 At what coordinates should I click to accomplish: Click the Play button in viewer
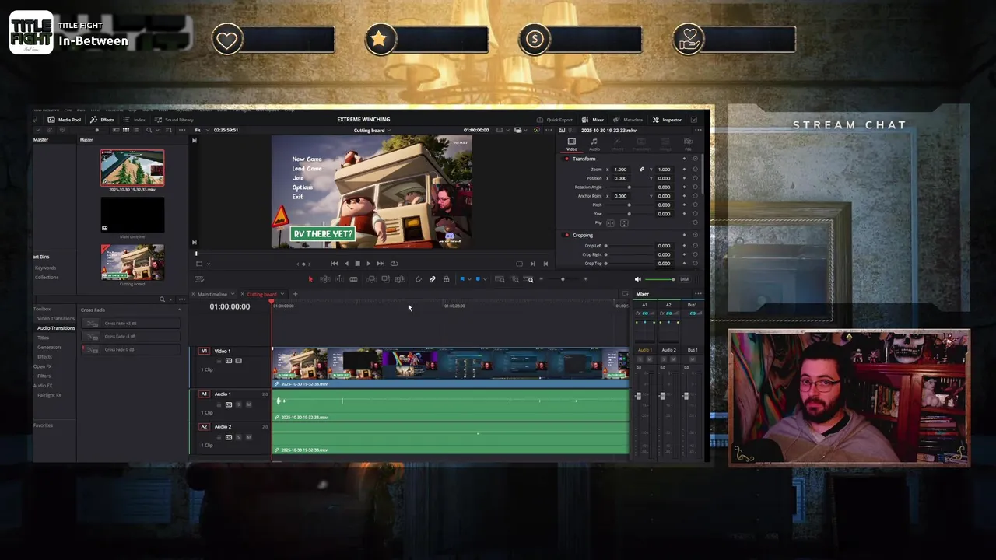click(x=369, y=264)
